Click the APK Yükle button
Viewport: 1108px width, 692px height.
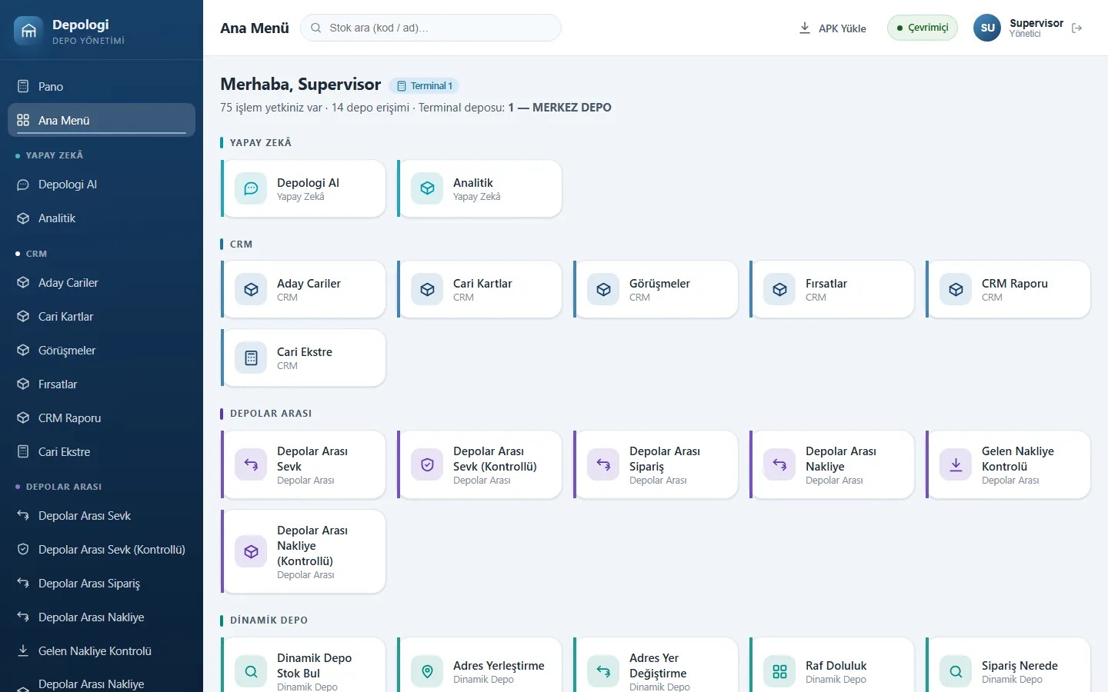click(833, 28)
